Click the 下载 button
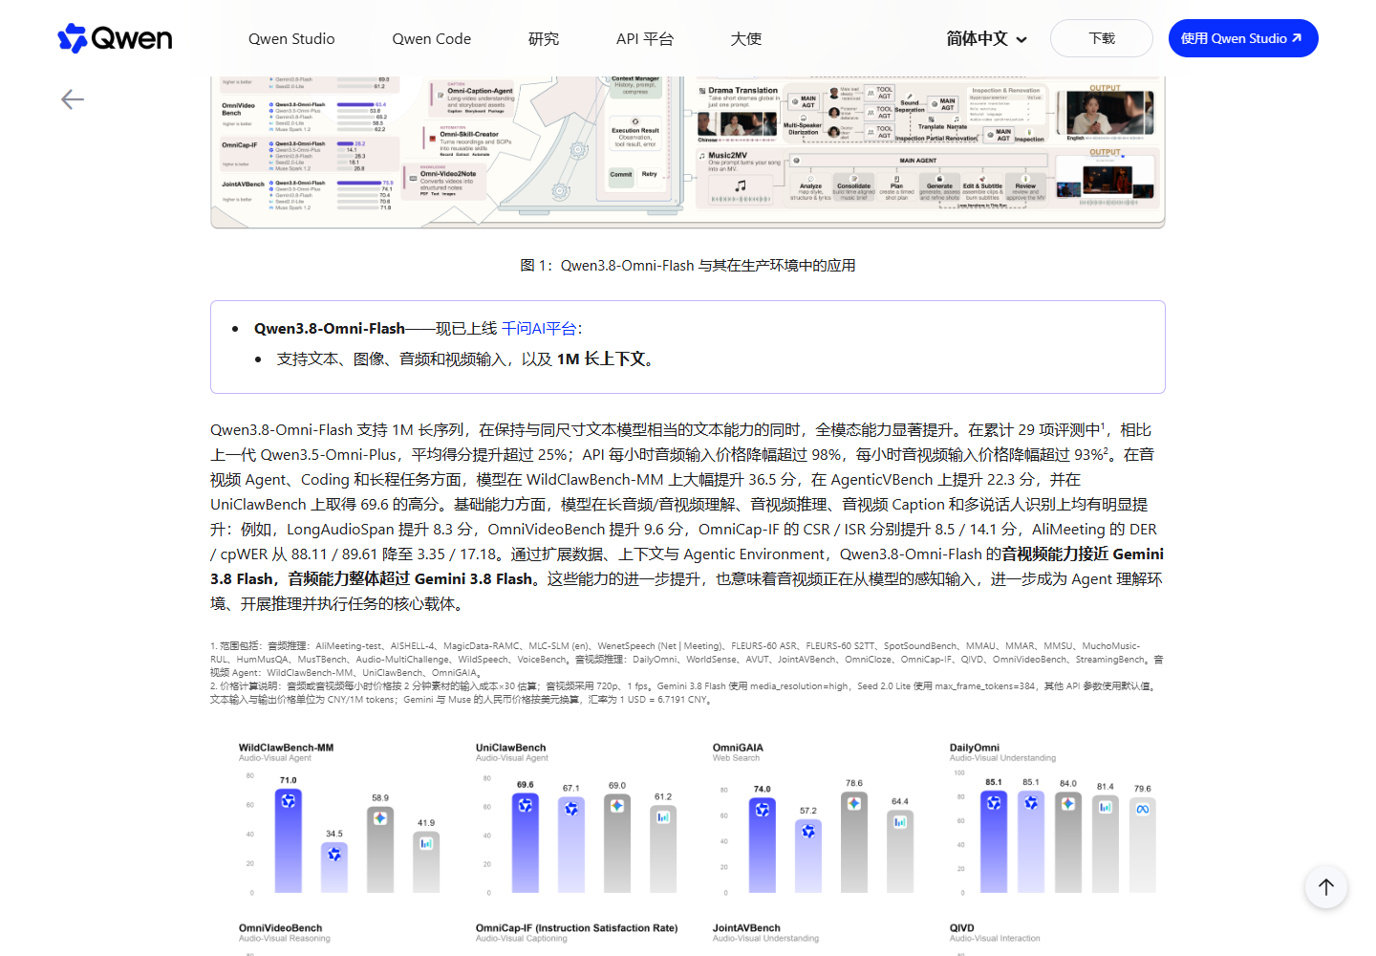 pos(1102,38)
